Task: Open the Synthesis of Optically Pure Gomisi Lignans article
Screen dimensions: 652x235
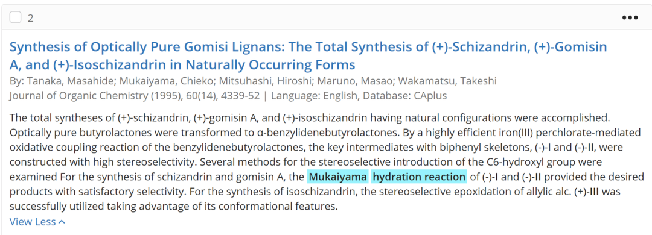Action: coord(308,55)
